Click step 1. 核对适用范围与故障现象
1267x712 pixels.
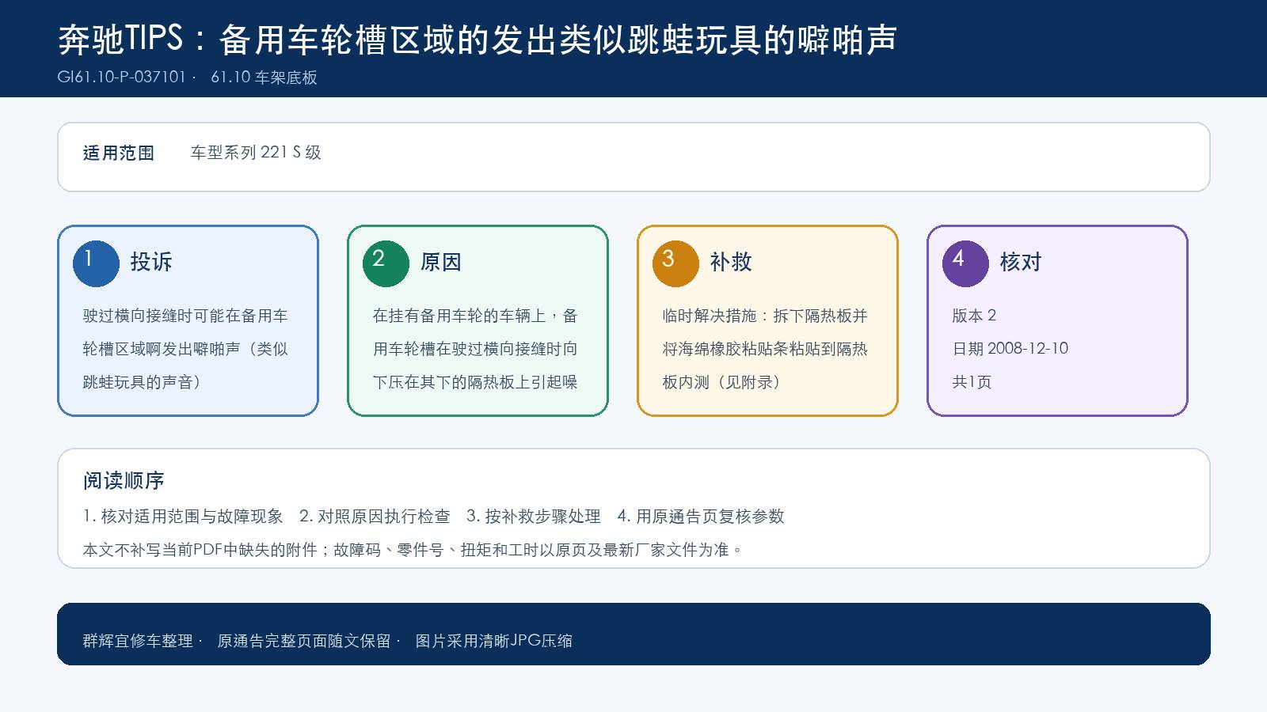(183, 517)
